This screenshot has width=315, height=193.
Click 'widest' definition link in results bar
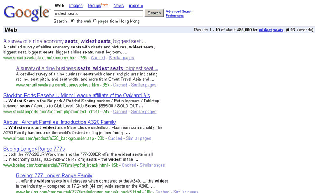tap(265, 30)
